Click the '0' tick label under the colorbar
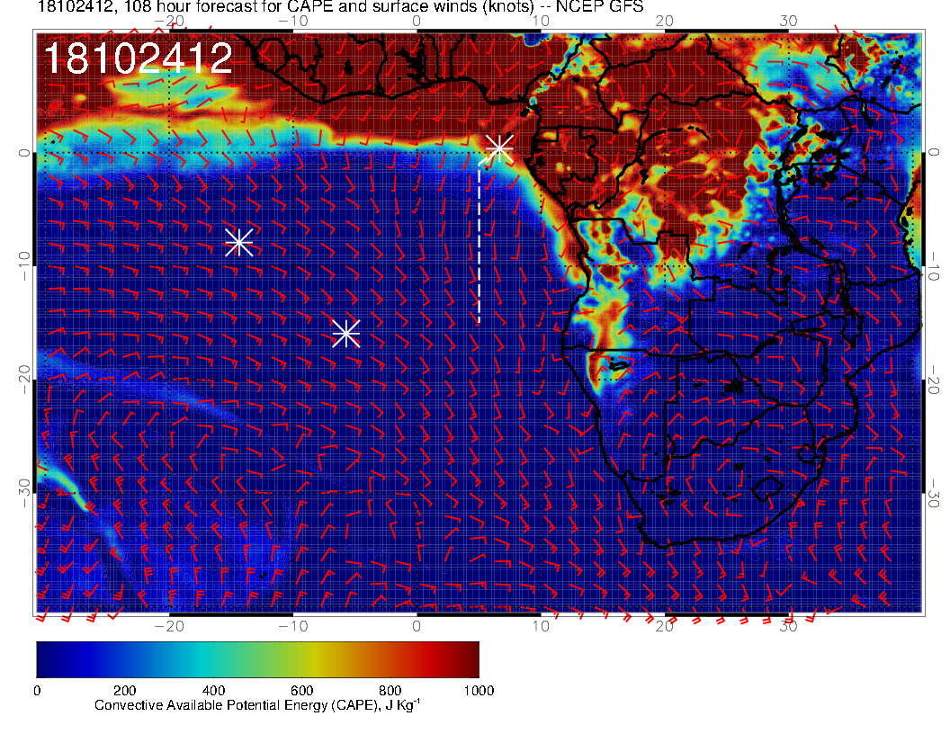950x734 pixels. coord(37,691)
